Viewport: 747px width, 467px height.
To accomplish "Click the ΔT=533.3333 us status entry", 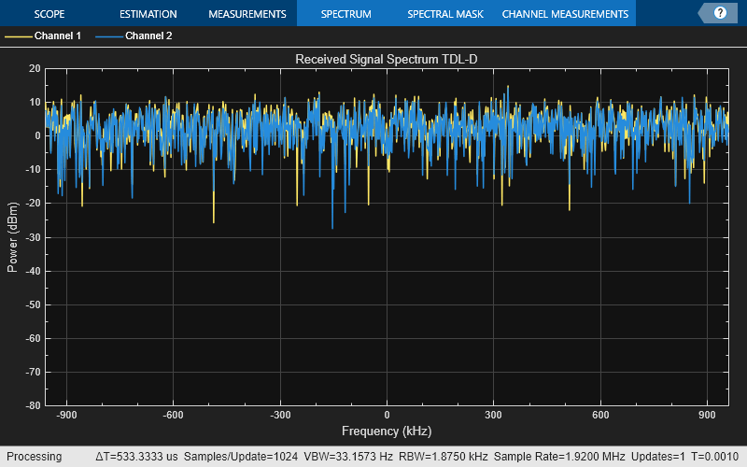I will point(136,457).
